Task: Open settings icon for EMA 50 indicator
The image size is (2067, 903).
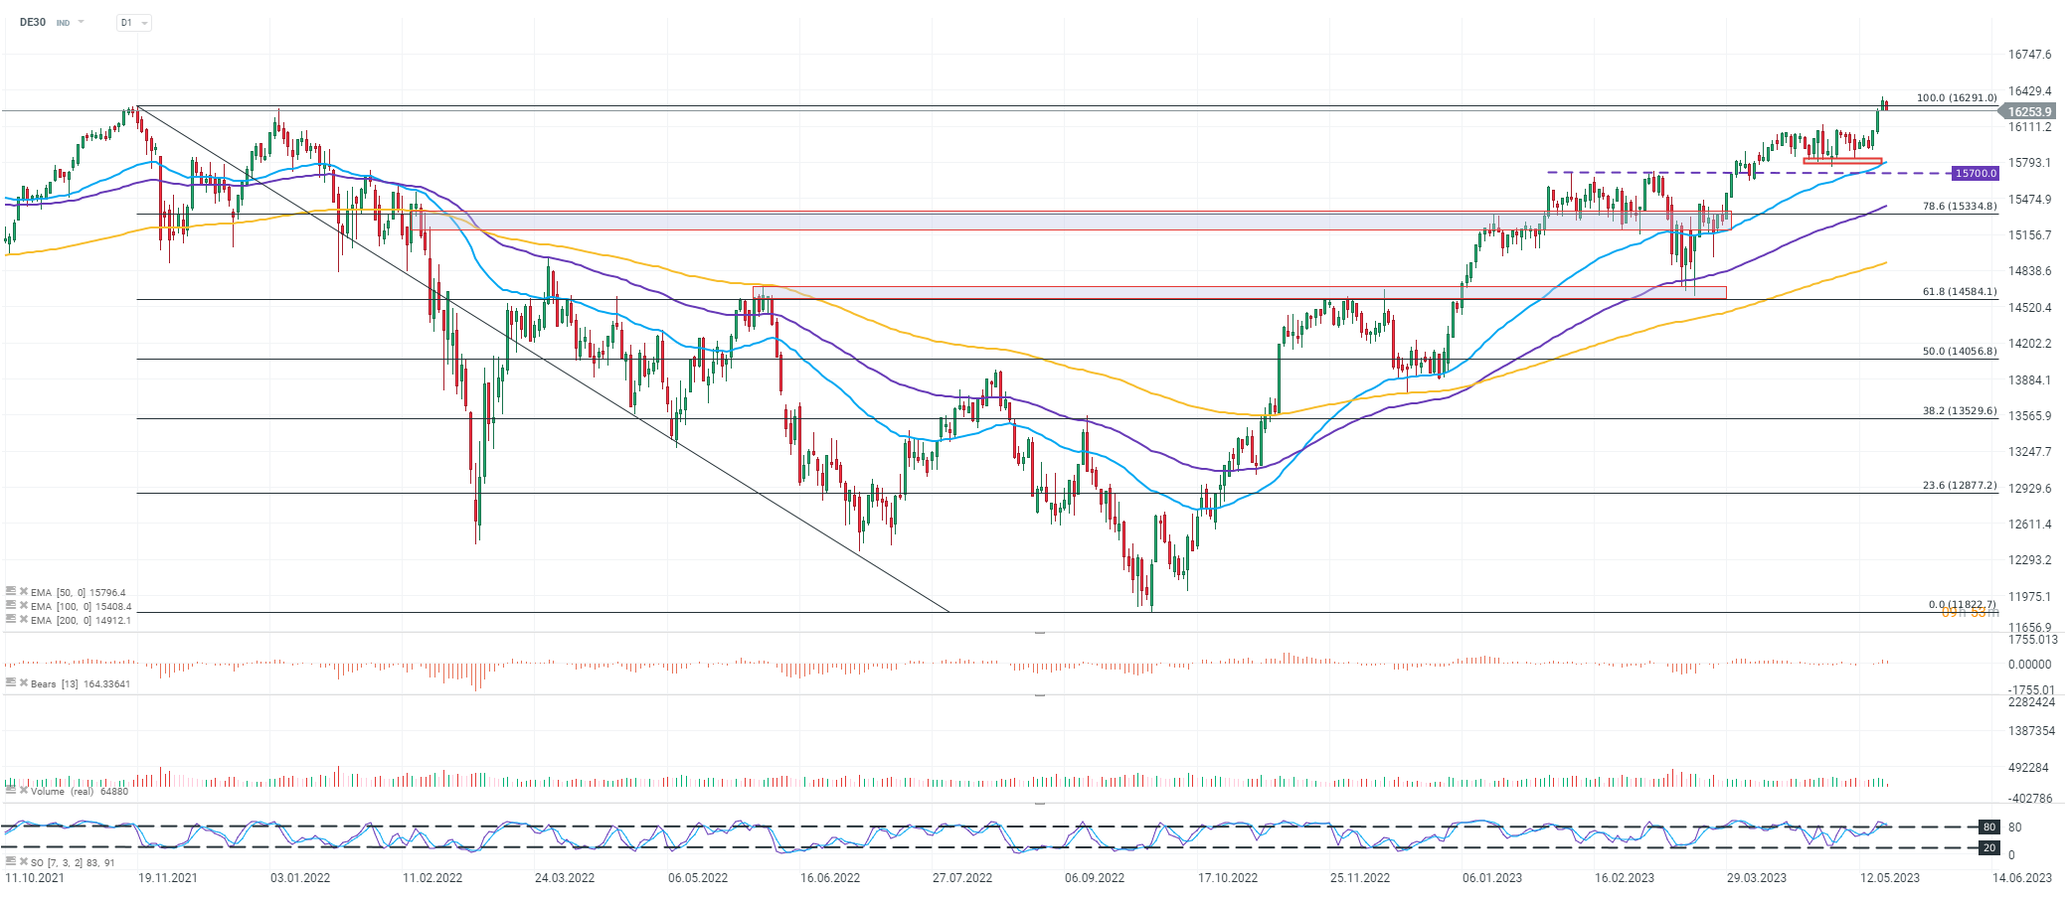Action: click(11, 591)
